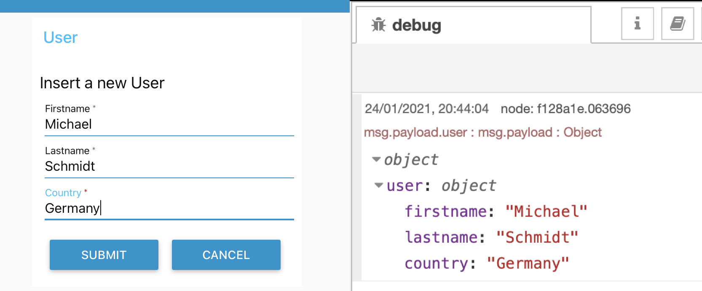Viewport: 702px width, 291px height.
Task: Click the user key in debug tree
Action: pos(405,185)
